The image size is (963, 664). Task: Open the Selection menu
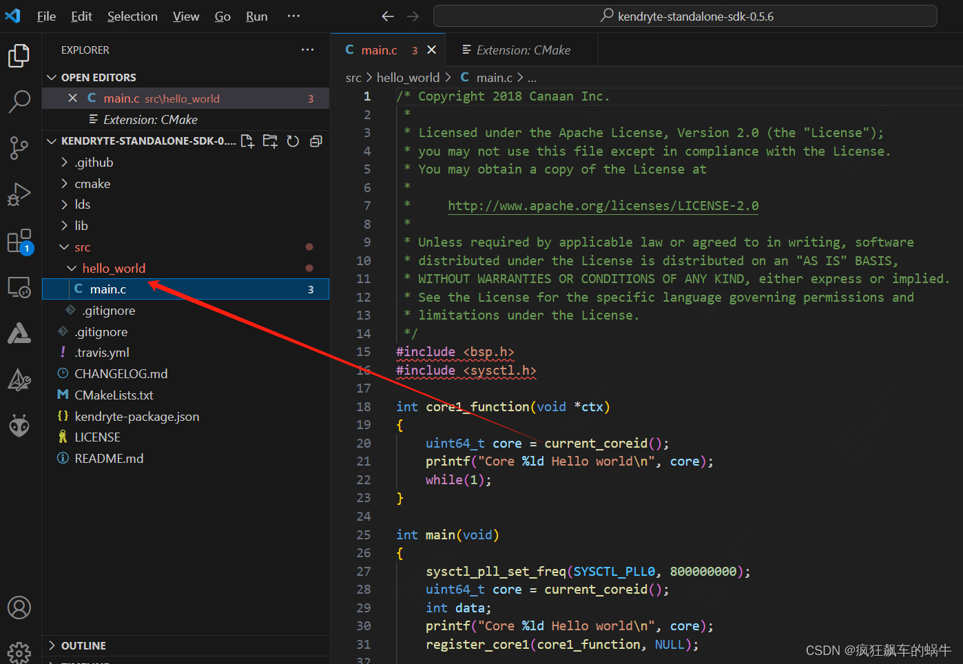click(132, 16)
